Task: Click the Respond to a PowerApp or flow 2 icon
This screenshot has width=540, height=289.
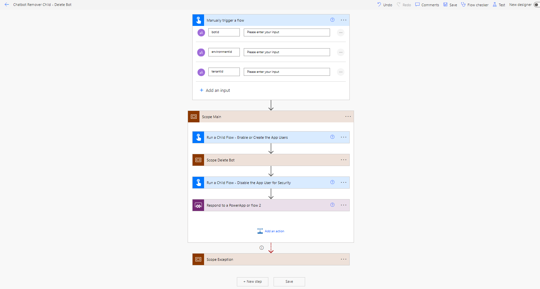Action: [x=198, y=205]
